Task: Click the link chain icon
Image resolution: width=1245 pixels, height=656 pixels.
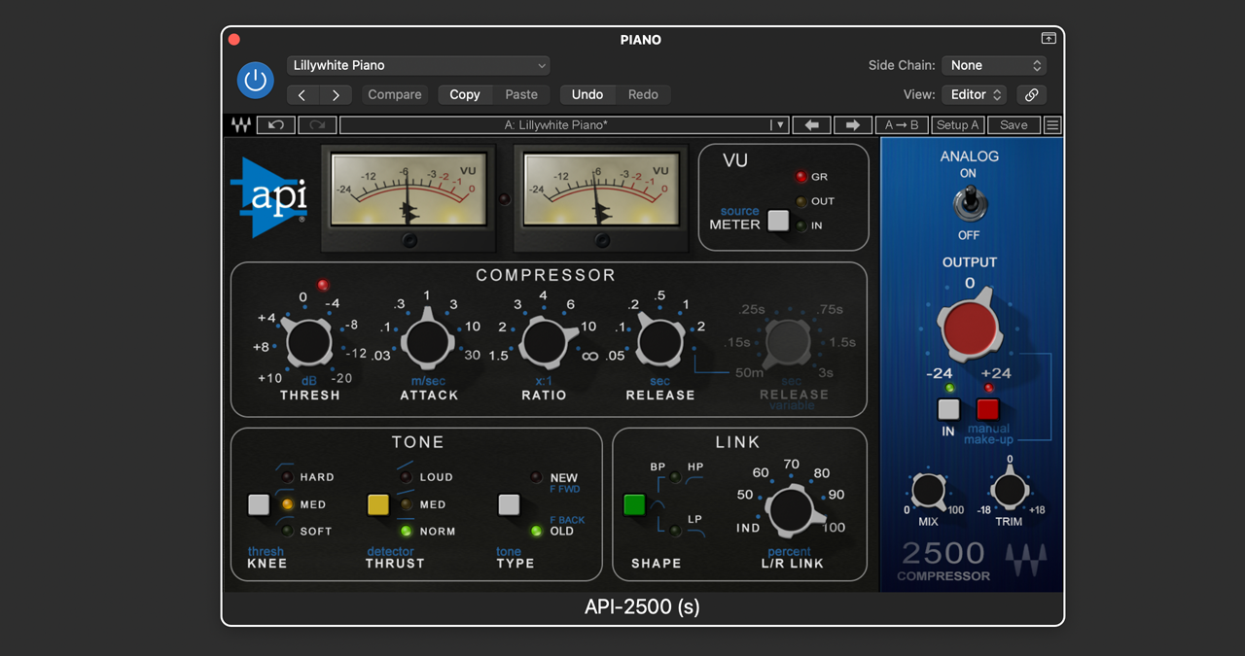Action: pos(1031,94)
